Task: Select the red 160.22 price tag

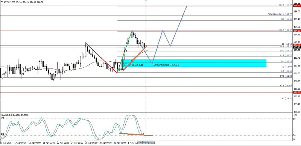Action: click(297, 93)
